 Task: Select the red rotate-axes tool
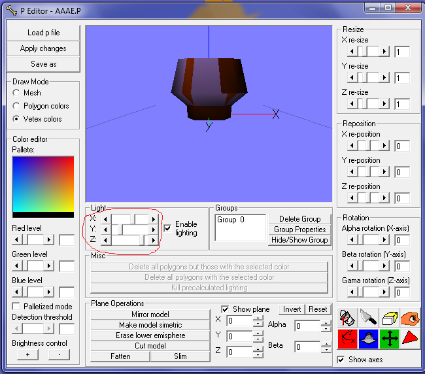pos(347,339)
